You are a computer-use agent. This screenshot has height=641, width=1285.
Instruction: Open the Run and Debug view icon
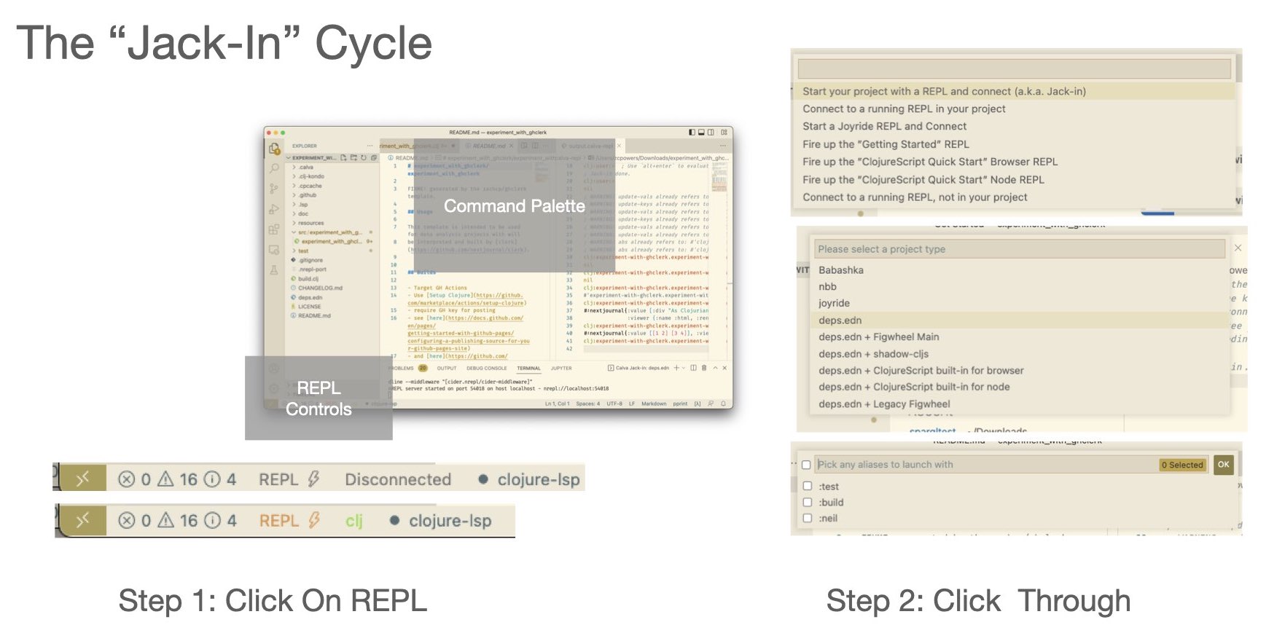click(274, 209)
